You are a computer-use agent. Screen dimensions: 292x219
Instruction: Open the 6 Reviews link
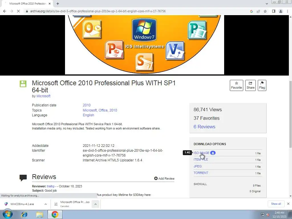(204, 127)
